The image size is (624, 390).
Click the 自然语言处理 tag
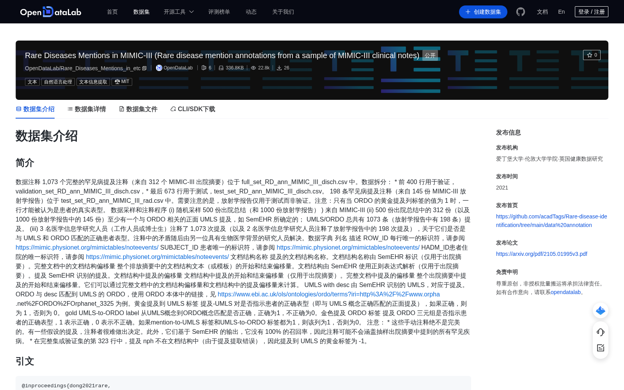click(58, 82)
